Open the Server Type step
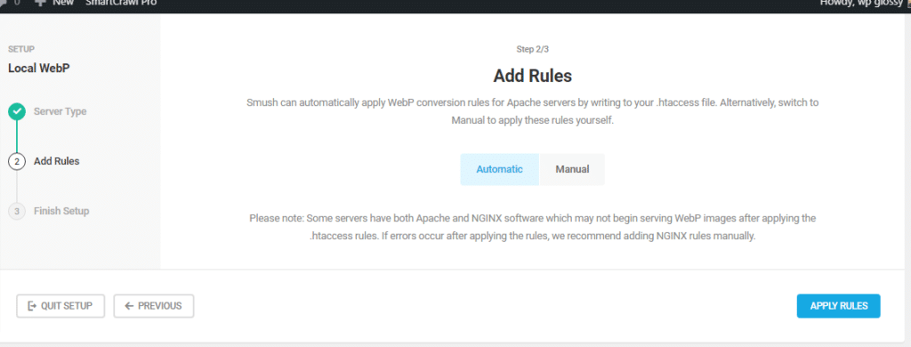This screenshot has width=911, height=347. pos(60,111)
